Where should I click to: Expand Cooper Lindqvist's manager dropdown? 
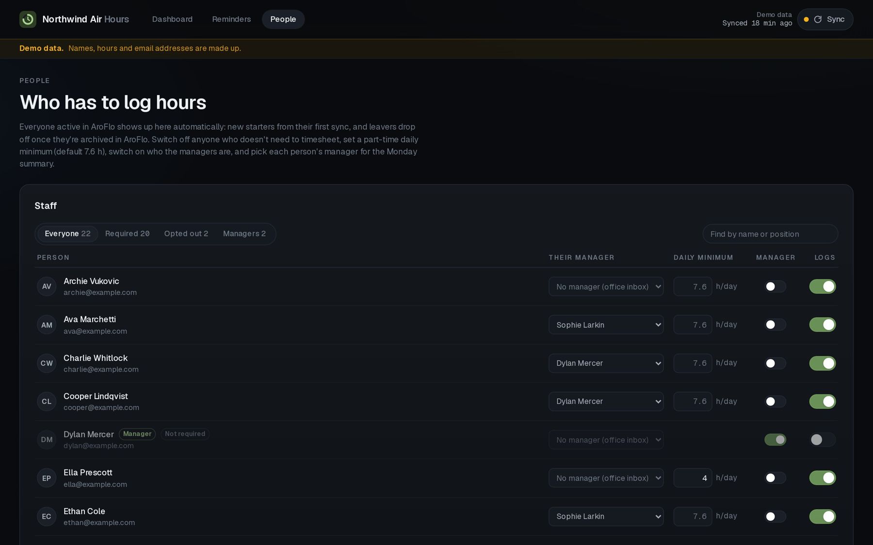(x=606, y=402)
